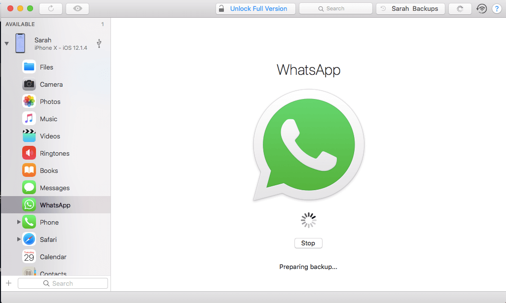Click the iPhone X - iOS 12.1.4 subtitle
This screenshot has height=303, width=506.
click(61, 48)
